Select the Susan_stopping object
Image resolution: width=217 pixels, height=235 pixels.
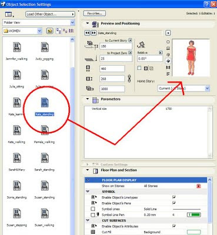tap(16, 217)
